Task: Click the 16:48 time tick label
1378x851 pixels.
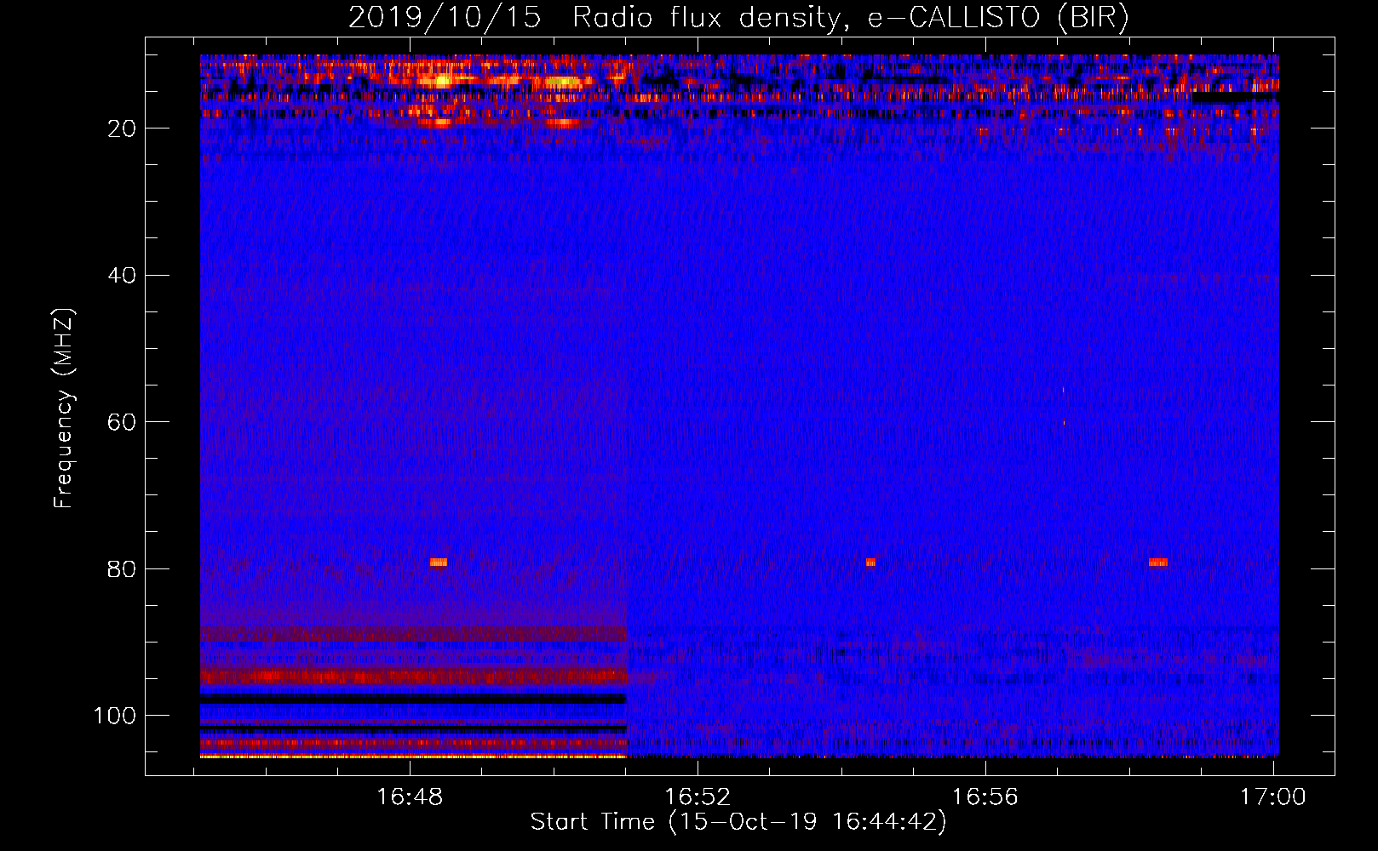Action: tap(411, 797)
